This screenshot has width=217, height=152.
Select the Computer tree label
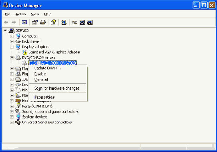(30, 36)
